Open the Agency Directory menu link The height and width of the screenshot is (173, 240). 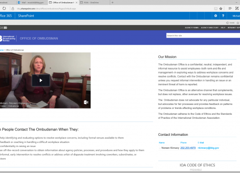click(210, 28)
